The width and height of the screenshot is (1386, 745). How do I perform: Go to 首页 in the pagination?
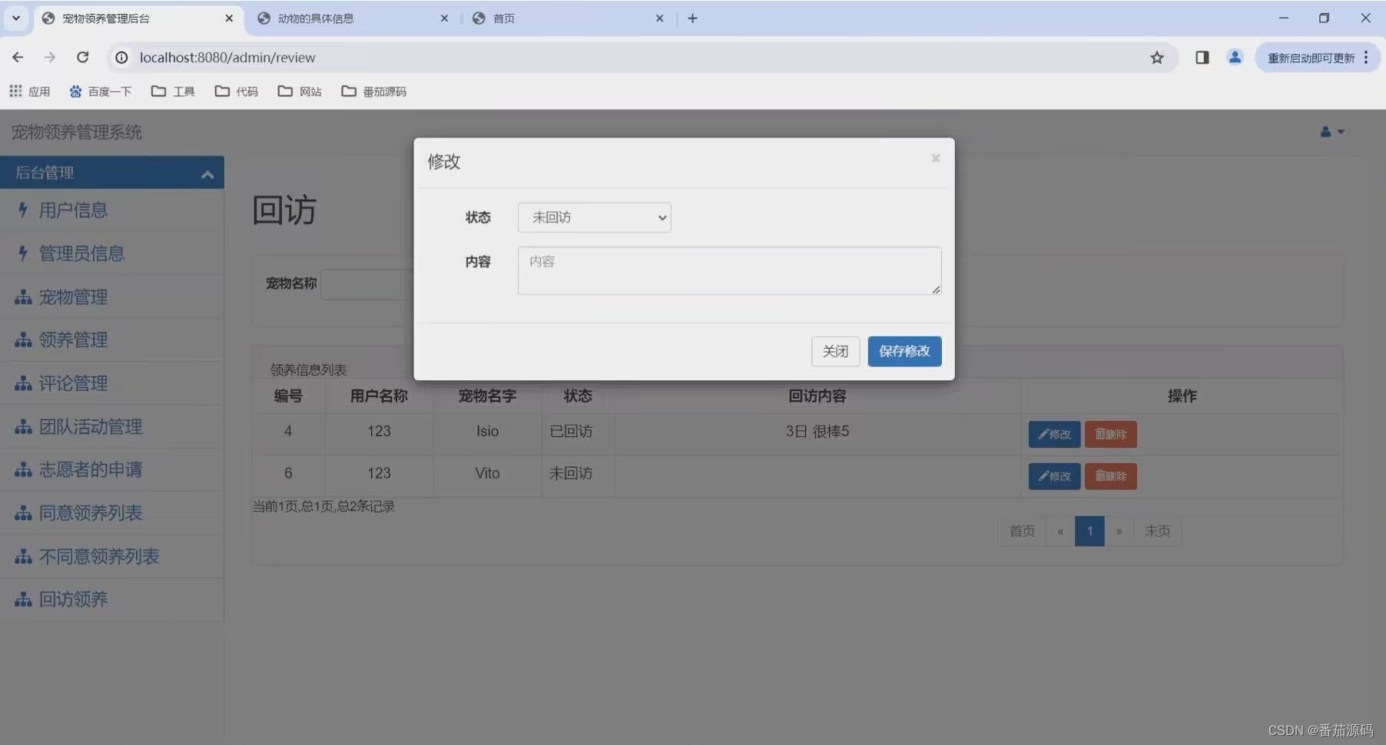coord(1022,531)
